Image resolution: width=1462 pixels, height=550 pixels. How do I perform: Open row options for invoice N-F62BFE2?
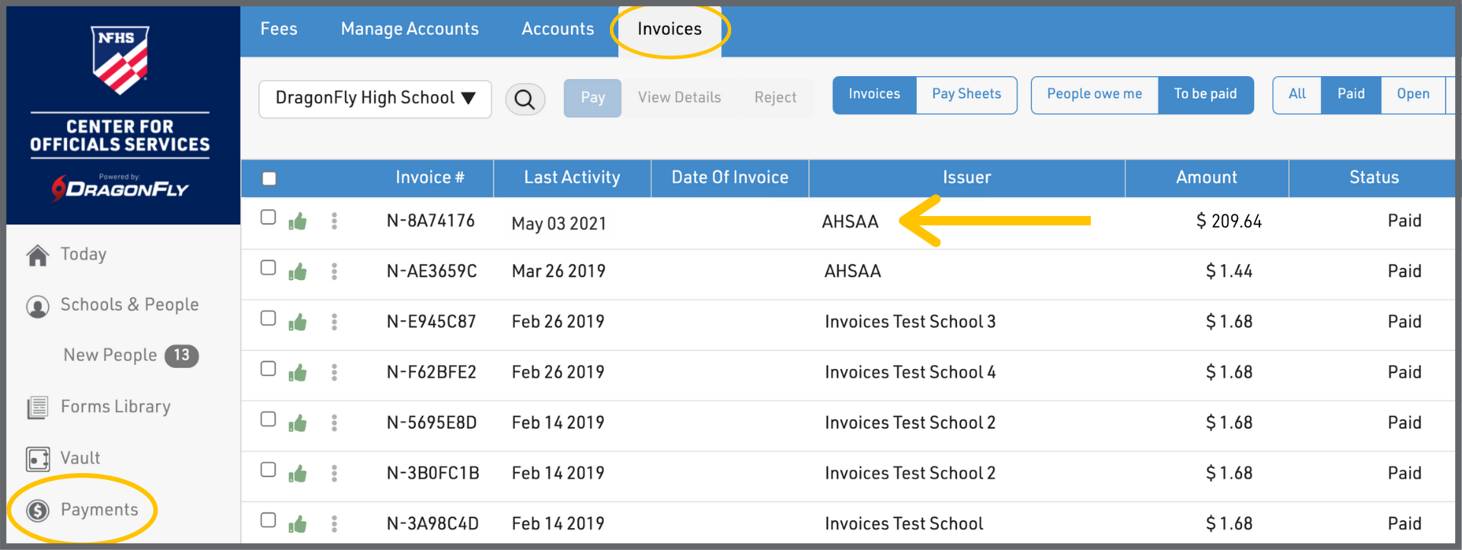pyautogui.click(x=334, y=373)
